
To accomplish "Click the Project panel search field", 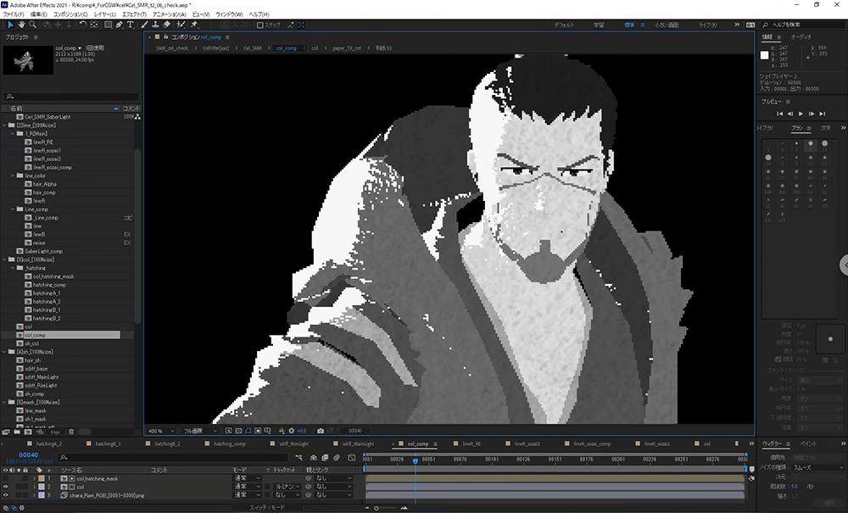I will 72,97.
